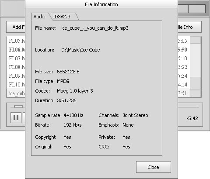Click the codec value Mpeg 1.0 layer-3

click(75, 91)
